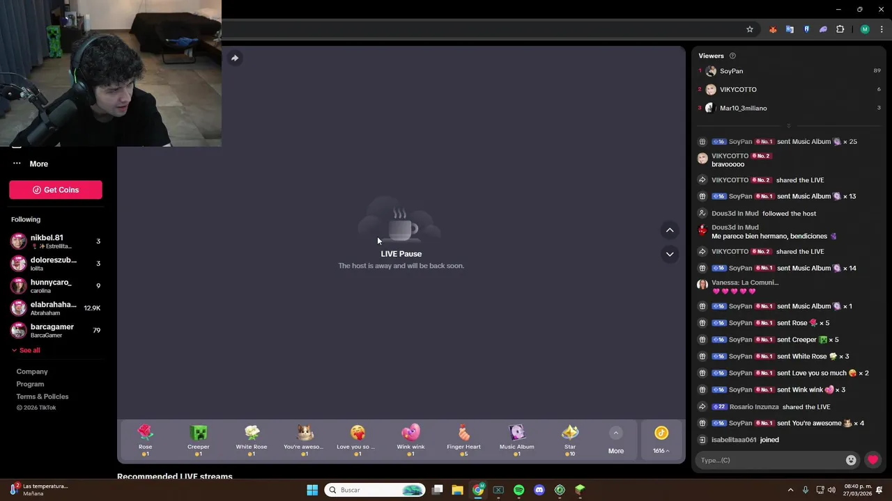The width and height of the screenshot is (892, 501).
Task: Open Spotify from the taskbar
Action: click(x=518, y=490)
